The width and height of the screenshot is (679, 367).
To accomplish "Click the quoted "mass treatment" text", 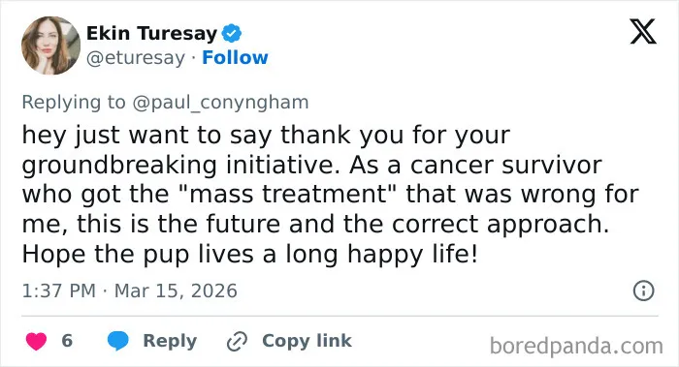I will click(x=287, y=194).
